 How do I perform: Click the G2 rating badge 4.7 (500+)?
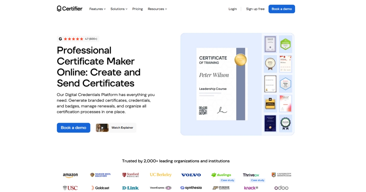tap(78, 39)
